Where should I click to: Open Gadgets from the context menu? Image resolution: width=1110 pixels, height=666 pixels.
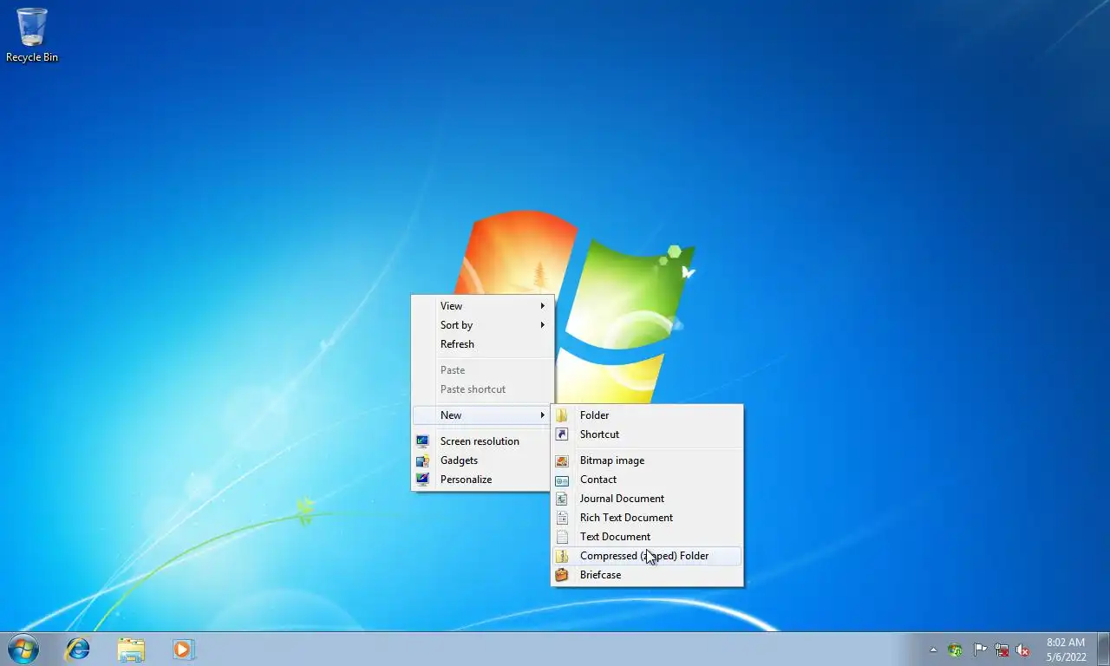tap(482, 460)
